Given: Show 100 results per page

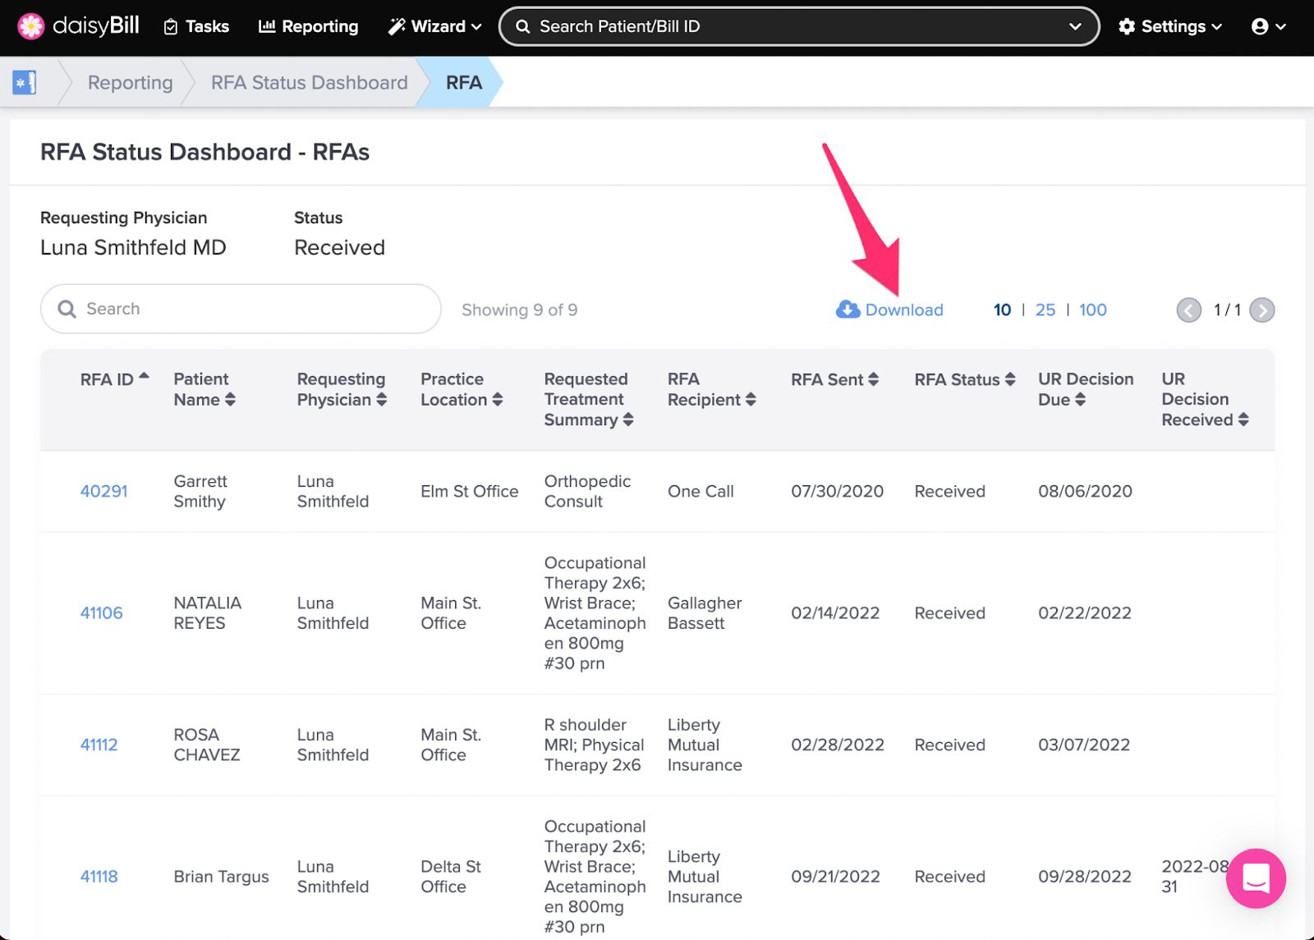Looking at the screenshot, I should pos(1092,310).
